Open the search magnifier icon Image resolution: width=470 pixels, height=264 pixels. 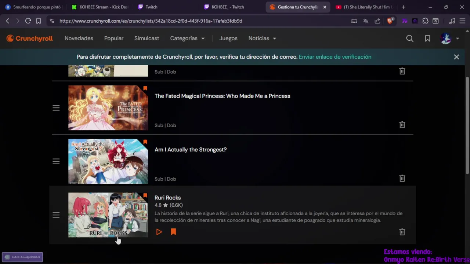pos(410,38)
